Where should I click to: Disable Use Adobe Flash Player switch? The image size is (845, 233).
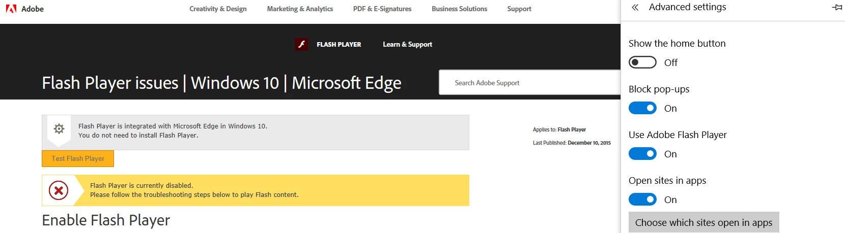point(642,154)
